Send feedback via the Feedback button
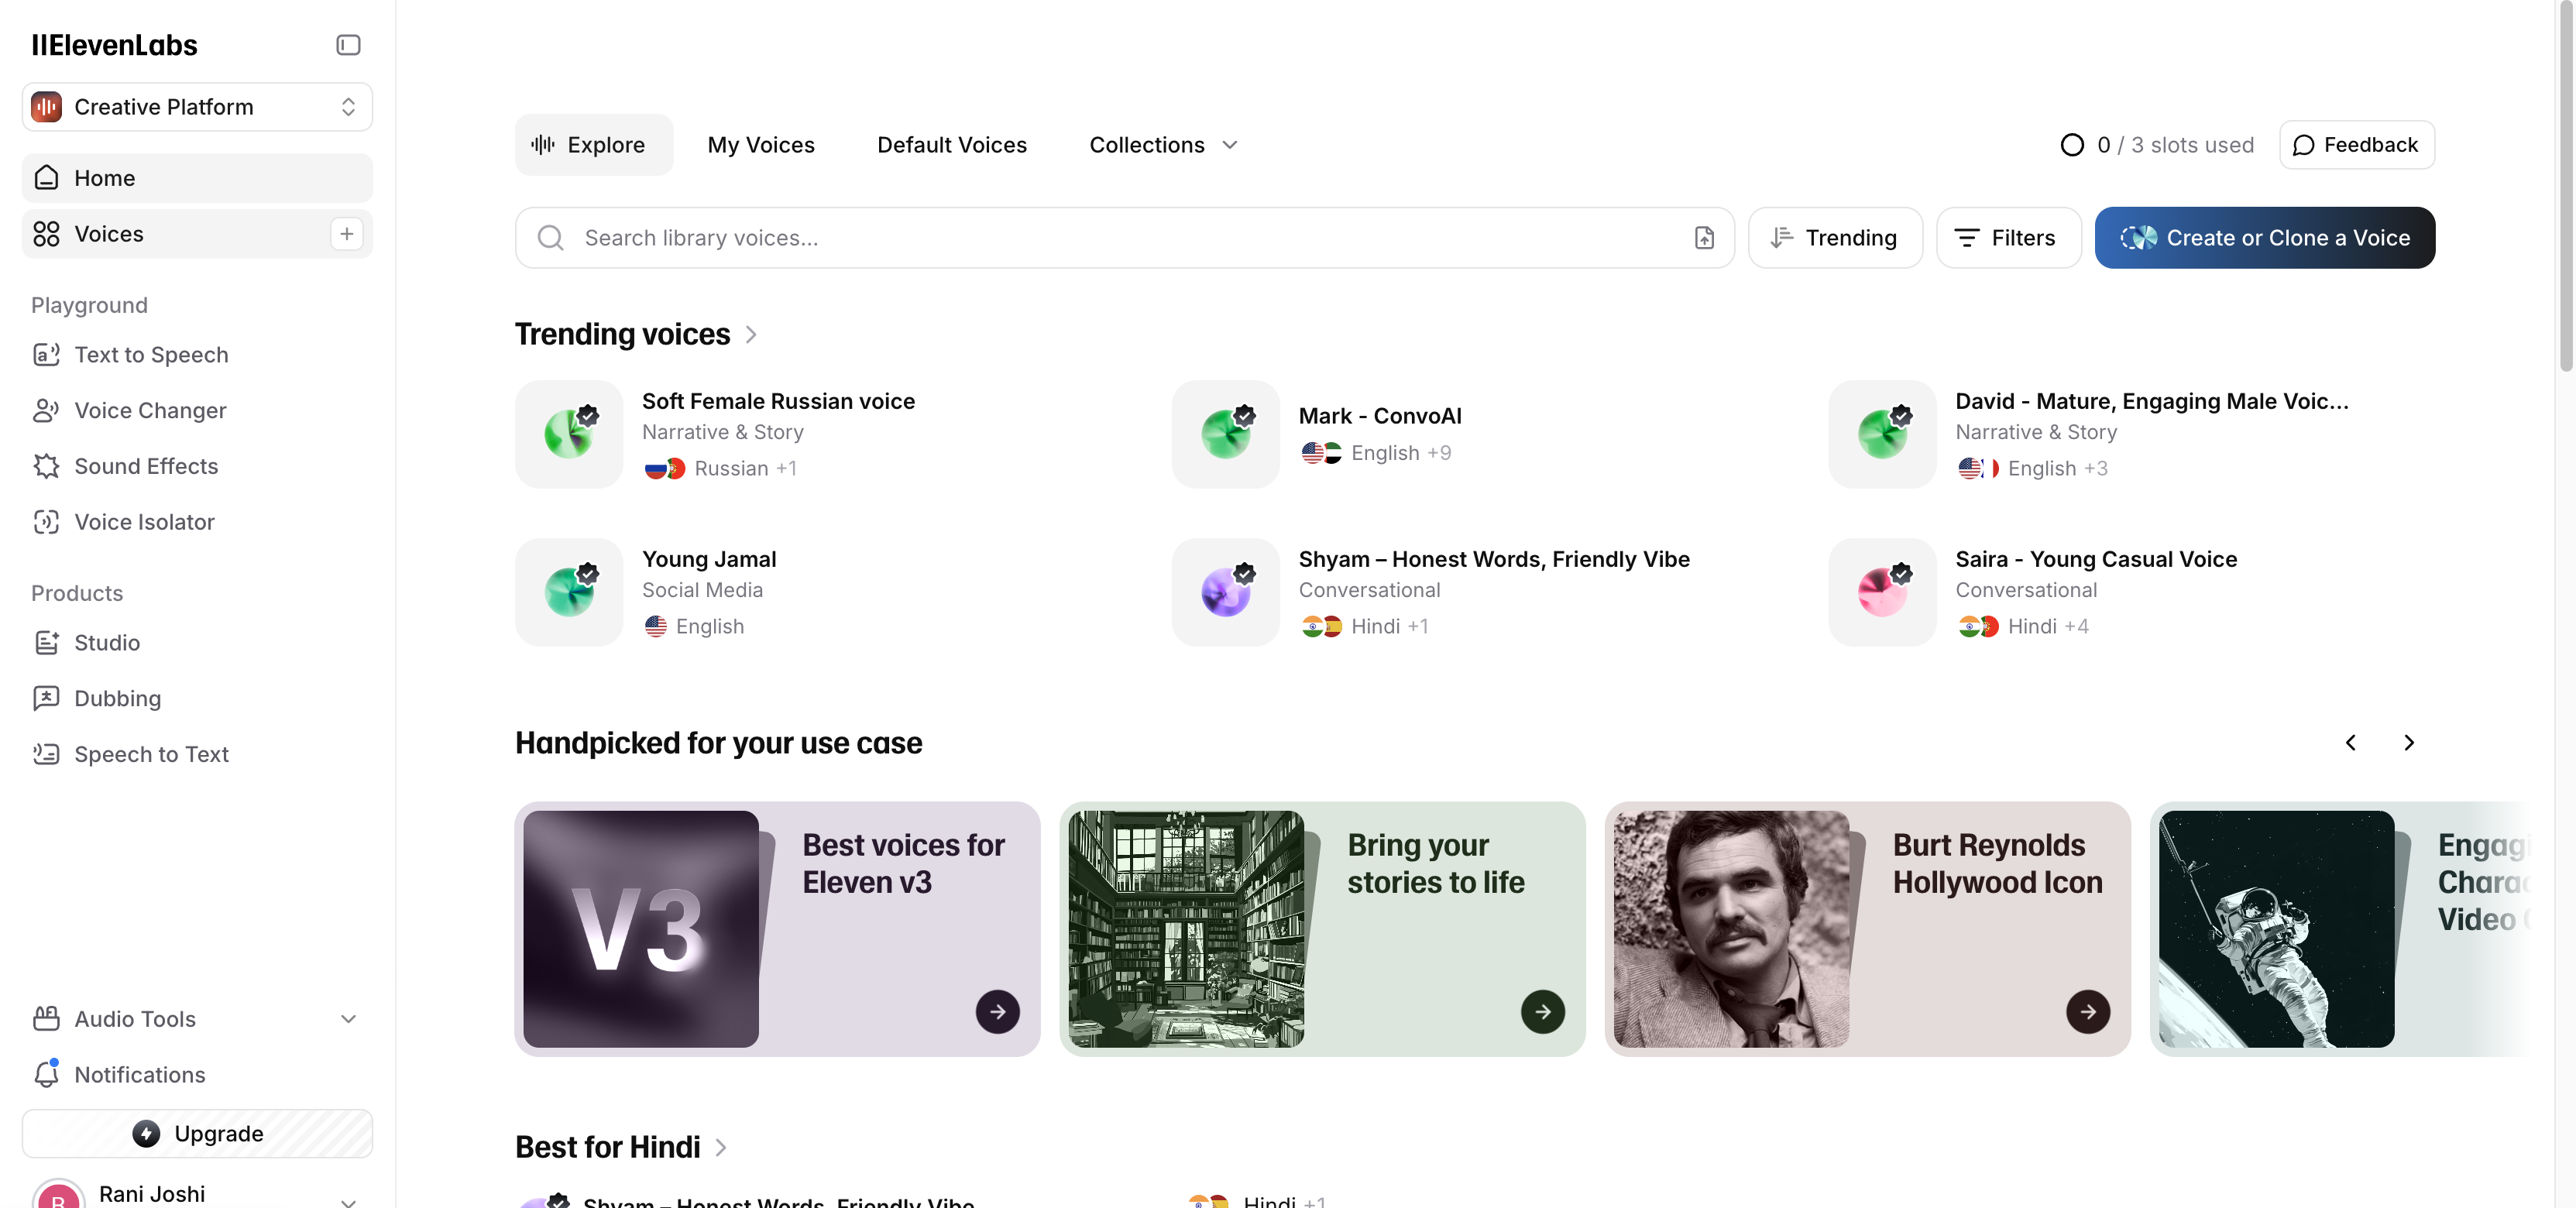2576x1208 pixels. [x=2356, y=144]
